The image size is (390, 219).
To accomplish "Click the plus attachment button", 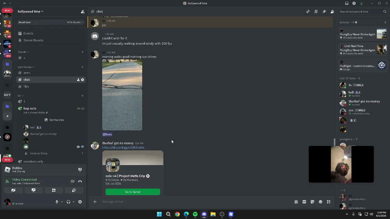I will [95, 202].
